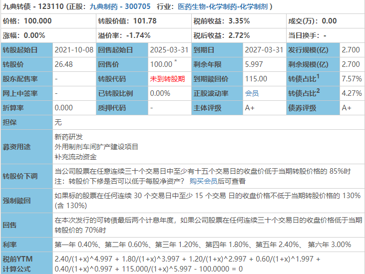The width and height of the screenshot is (365, 274).
Task: Click the 回售价 value 100.00
Action: pyautogui.click(x=161, y=64)
